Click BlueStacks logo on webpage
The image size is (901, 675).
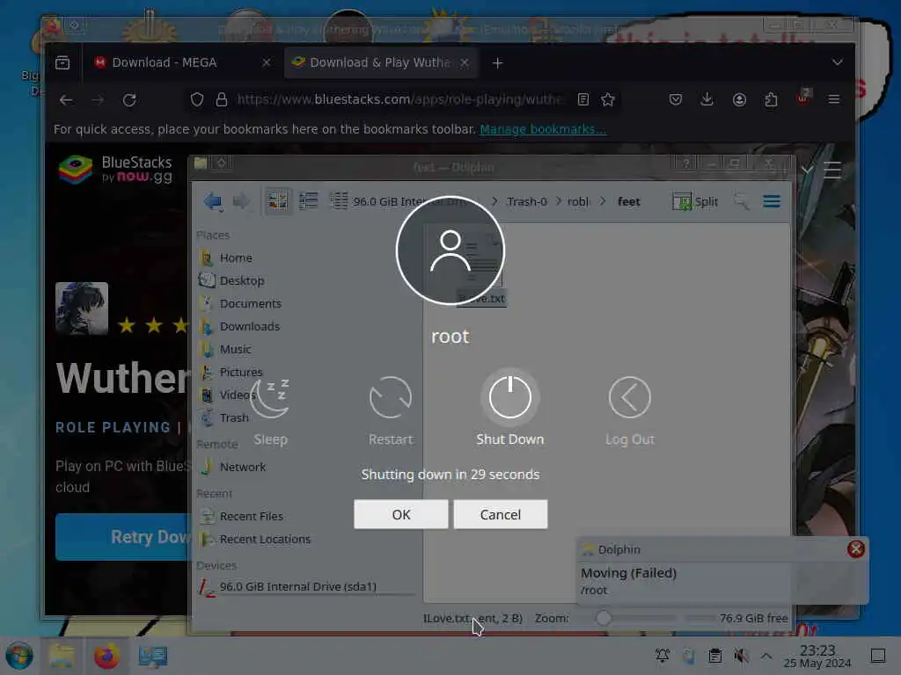point(115,170)
